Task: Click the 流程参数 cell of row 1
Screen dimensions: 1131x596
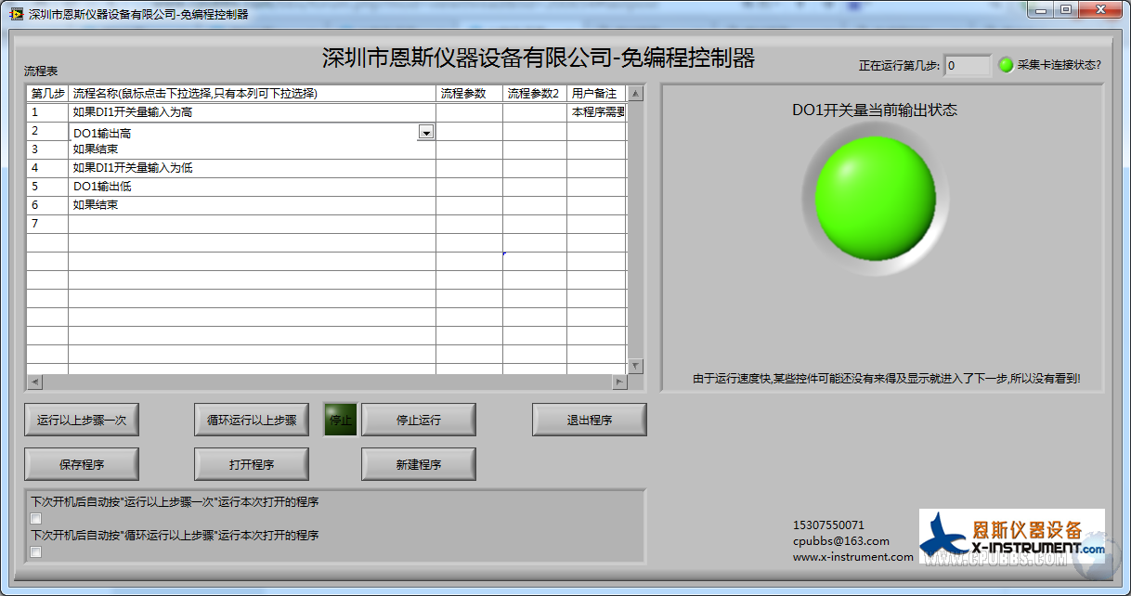Action: tap(469, 112)
